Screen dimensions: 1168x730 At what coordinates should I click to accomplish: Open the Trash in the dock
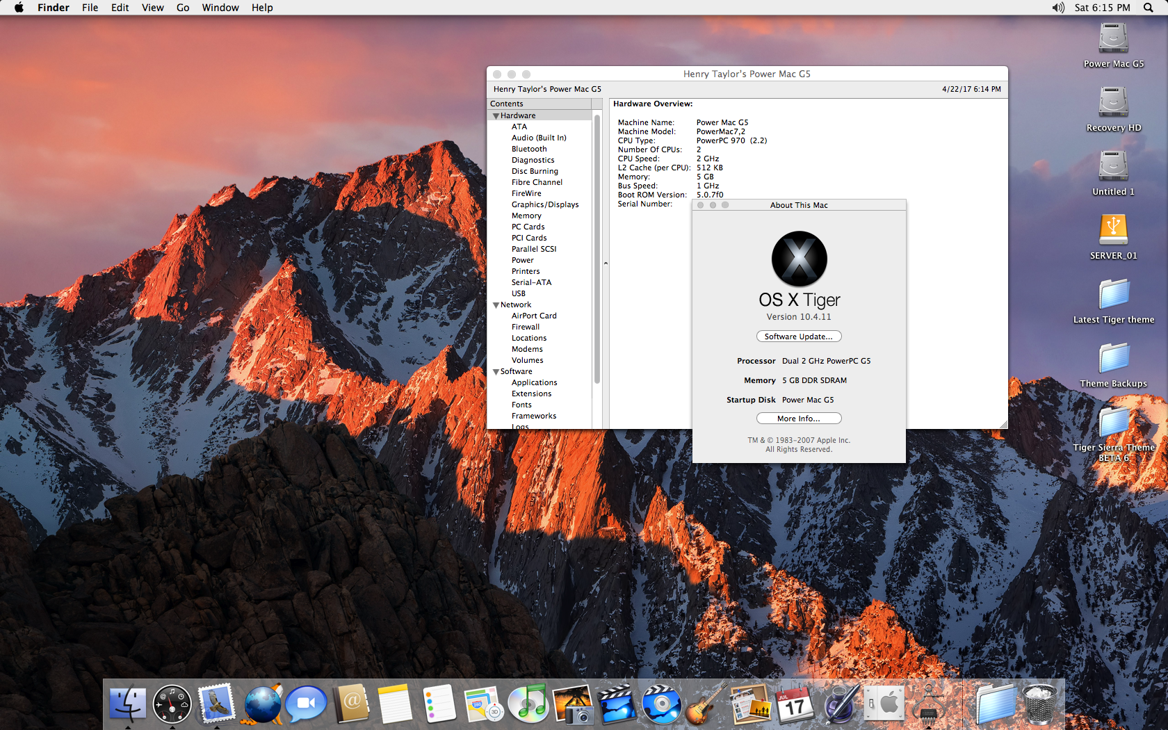(x=1039, y=704)
